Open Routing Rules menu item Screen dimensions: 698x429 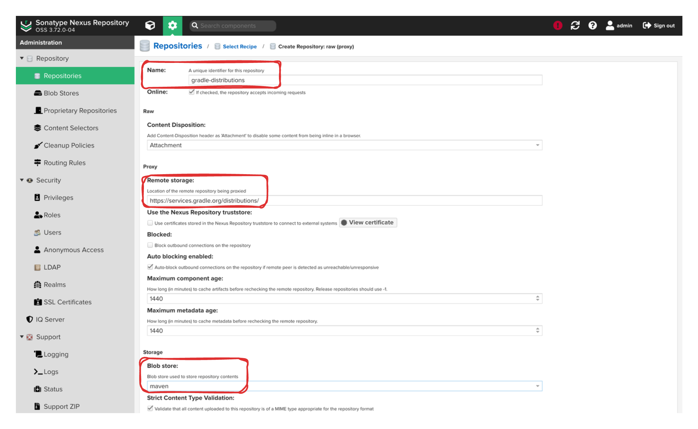75,163
